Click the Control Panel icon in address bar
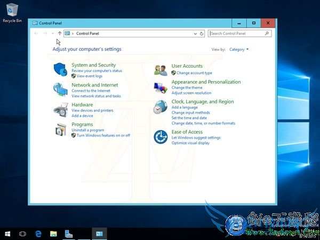This screenshot has height=240, width=320. point(67,34)
